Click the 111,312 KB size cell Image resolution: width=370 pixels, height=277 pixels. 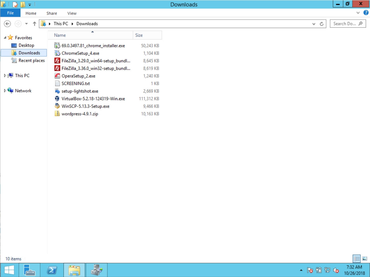(149, 99)
